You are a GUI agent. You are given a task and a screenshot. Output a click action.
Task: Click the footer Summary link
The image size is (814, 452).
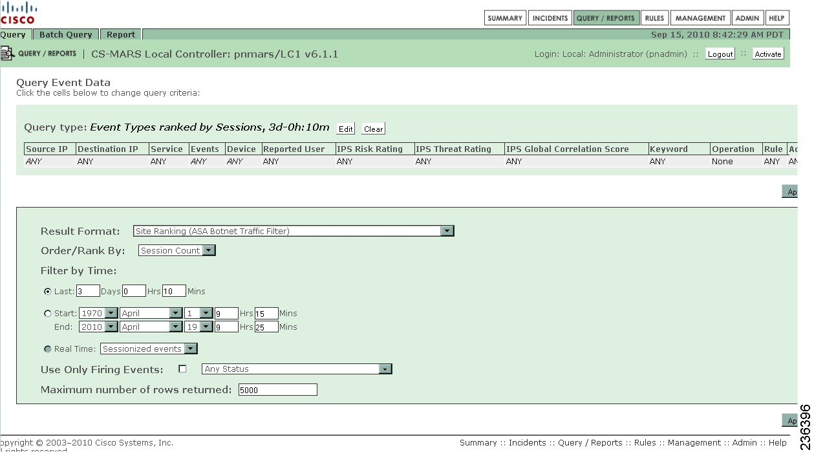click(x=478, y=443)
